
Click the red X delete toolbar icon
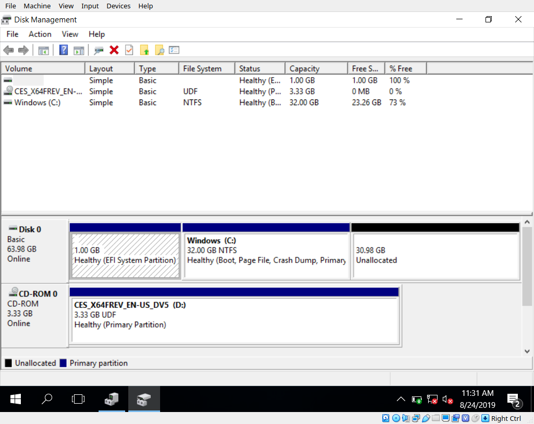[114, 50]
